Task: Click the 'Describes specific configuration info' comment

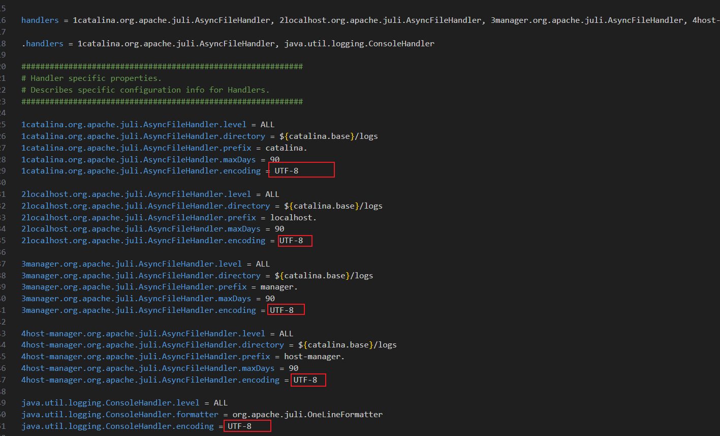Action: 145,90
